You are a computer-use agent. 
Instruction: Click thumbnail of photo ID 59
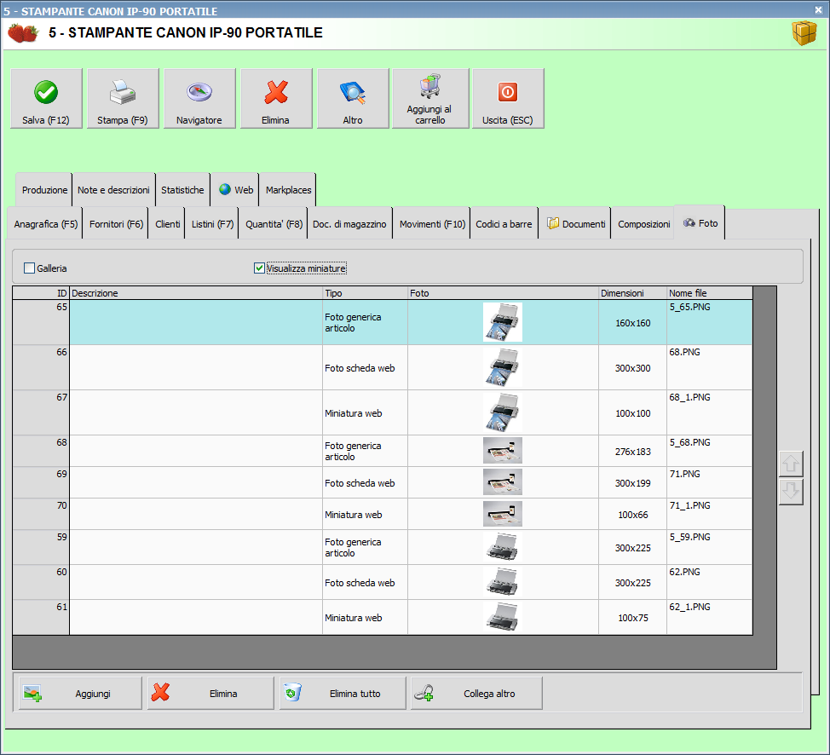tap(502, 547)
